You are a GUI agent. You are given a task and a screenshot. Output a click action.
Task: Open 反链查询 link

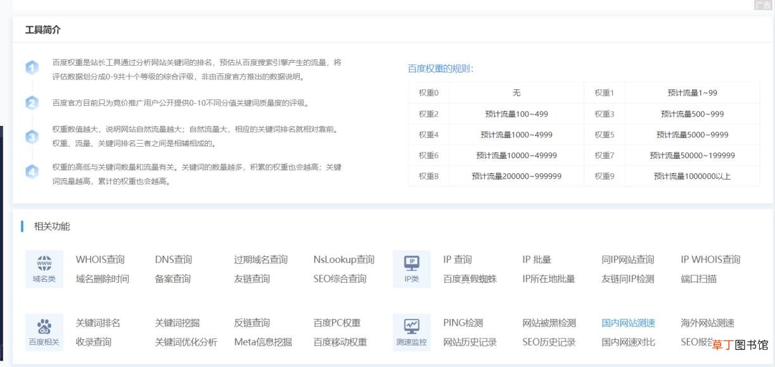pyautogui.click(x=252, y=323)
